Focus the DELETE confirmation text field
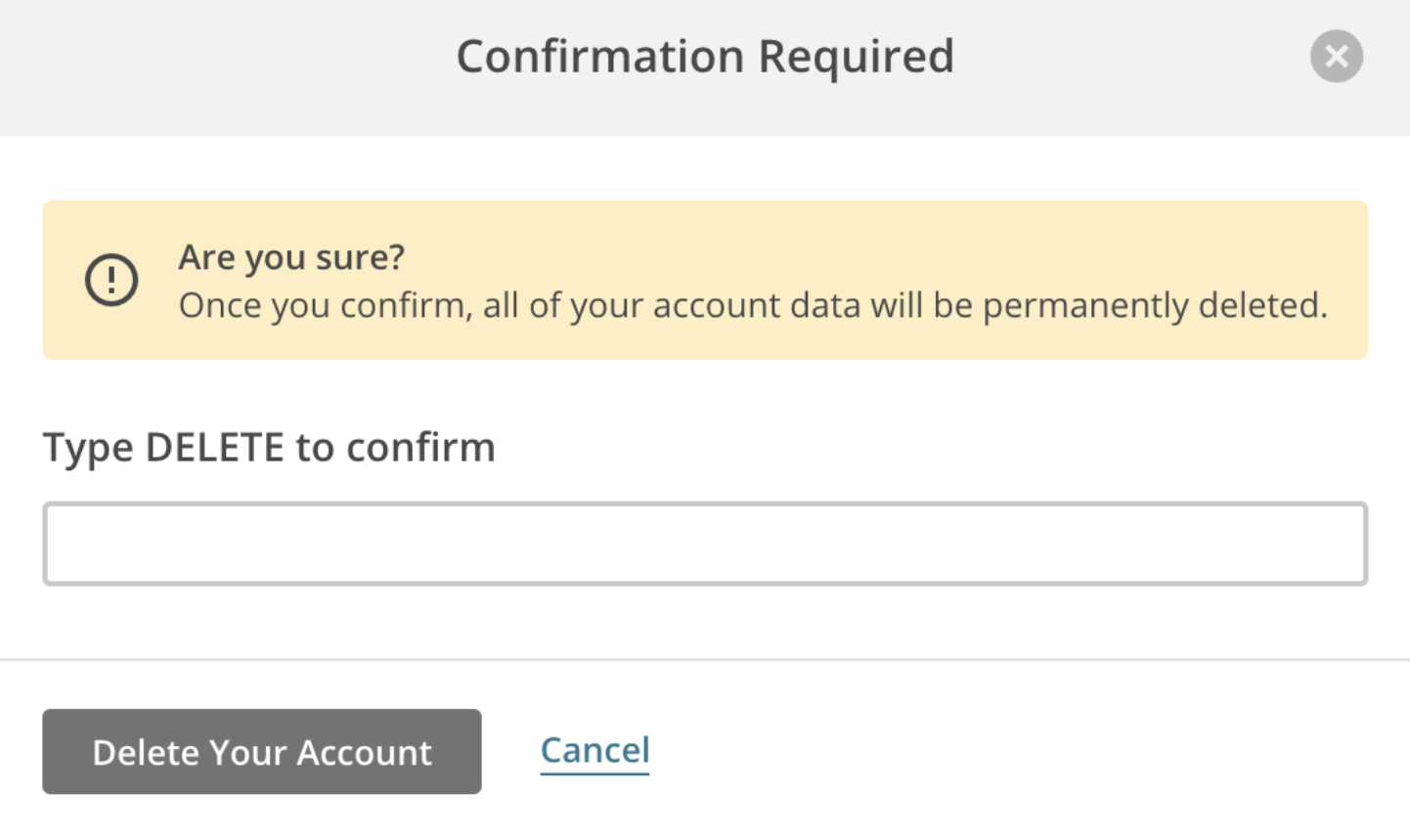This screenshot has height=837, width=1410. point(705,544)
